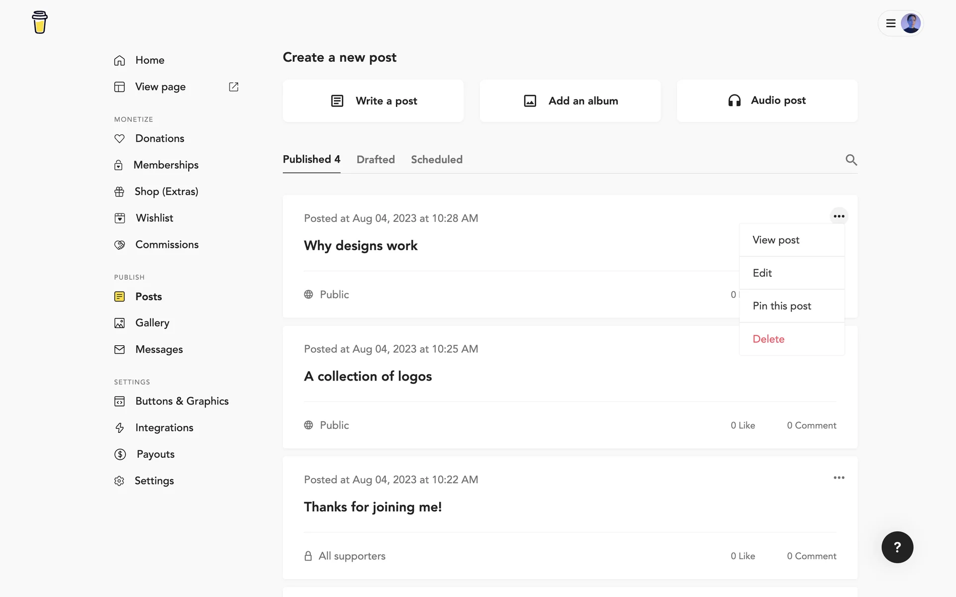Click the external link icon beside View page
This screenshot has height=597, width=956.
pos(234,87)
